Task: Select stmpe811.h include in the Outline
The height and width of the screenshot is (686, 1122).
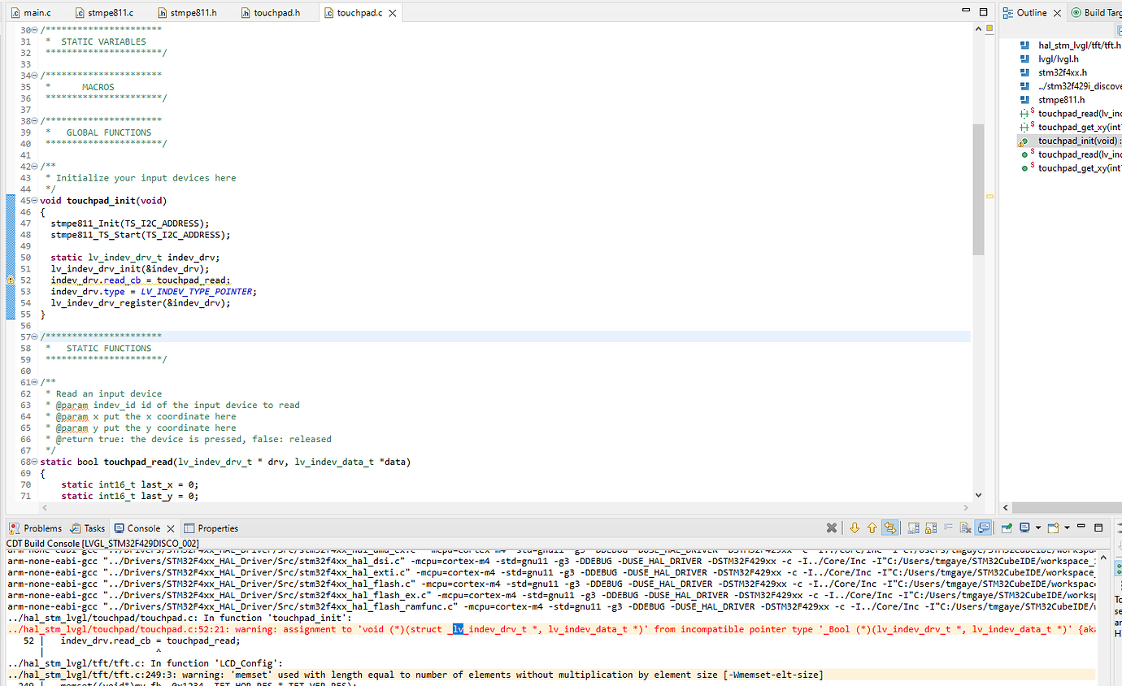Action: (x=1063, y=100)
